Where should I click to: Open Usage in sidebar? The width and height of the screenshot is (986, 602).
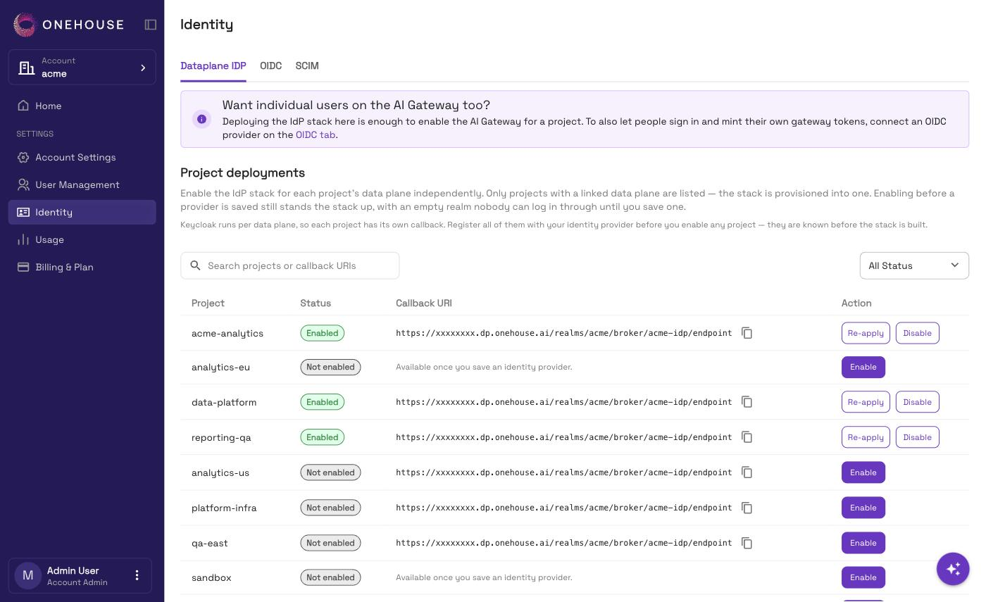tap(82, 239)
